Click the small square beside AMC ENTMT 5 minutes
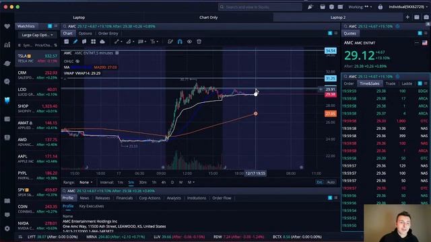 117,53
